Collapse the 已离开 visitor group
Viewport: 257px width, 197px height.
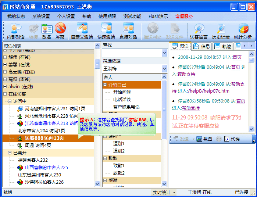(x=10, y=153)
